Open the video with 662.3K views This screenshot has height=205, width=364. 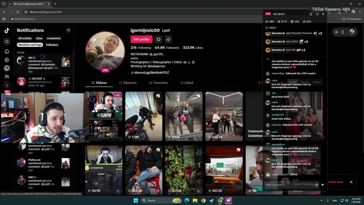coord(224,116)
